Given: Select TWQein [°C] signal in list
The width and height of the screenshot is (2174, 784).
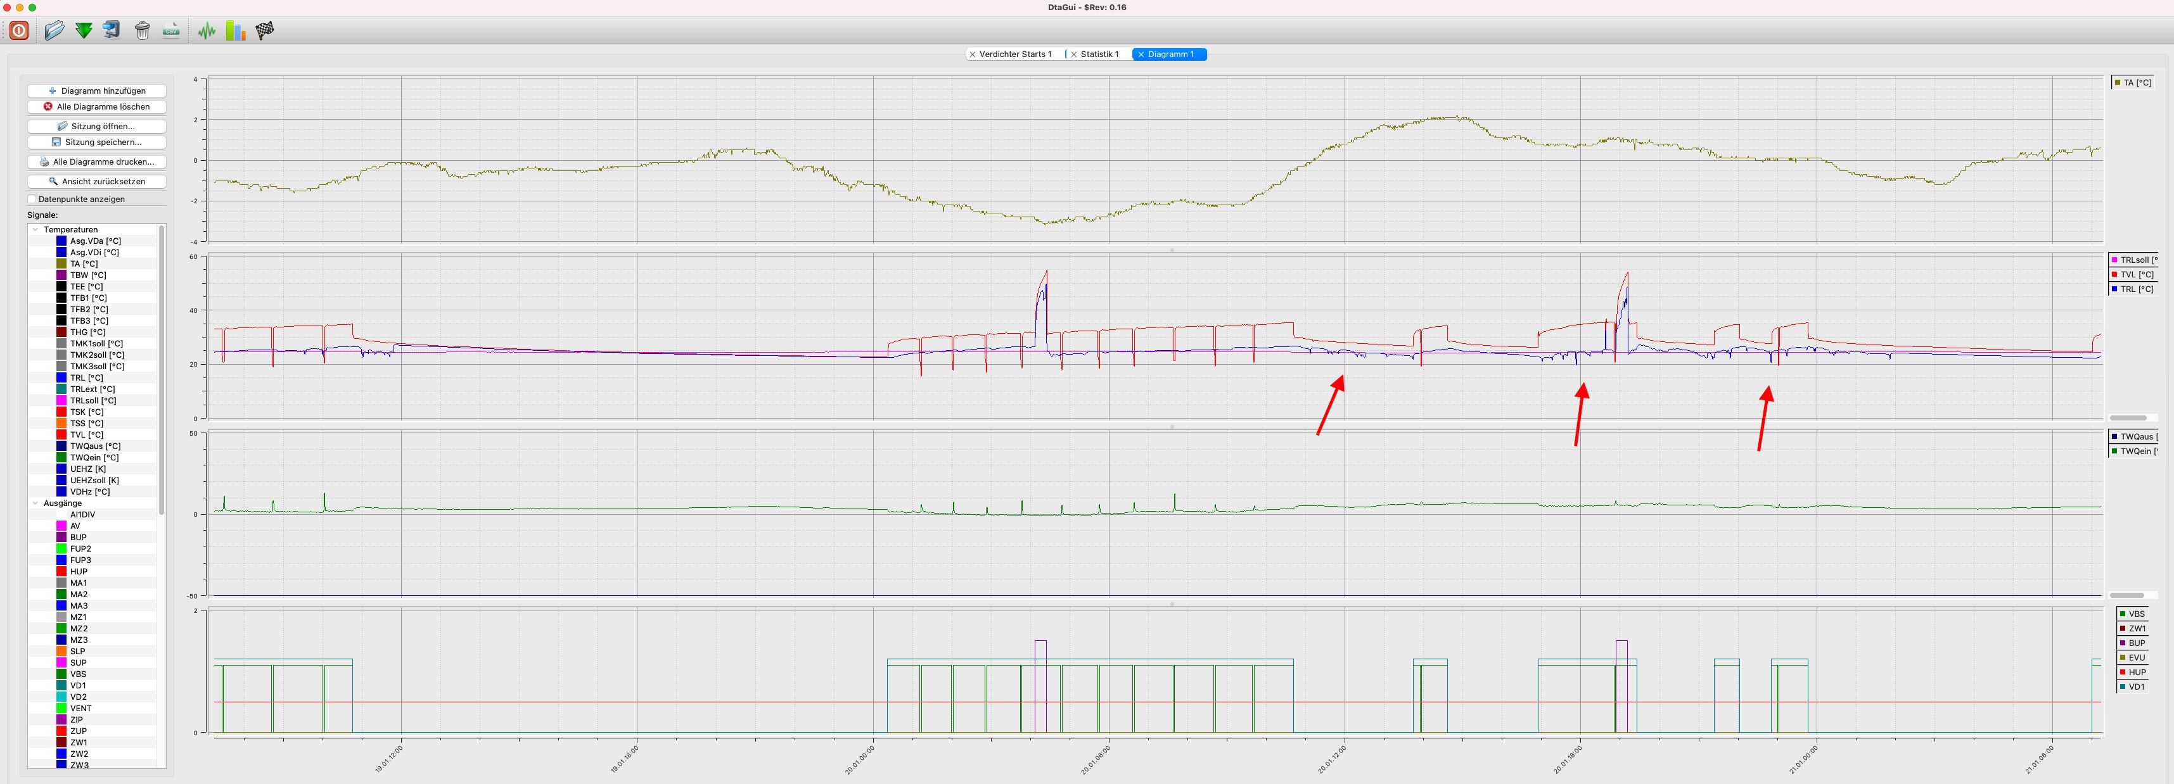Looking at the screenshot, I should click(93, 457).
